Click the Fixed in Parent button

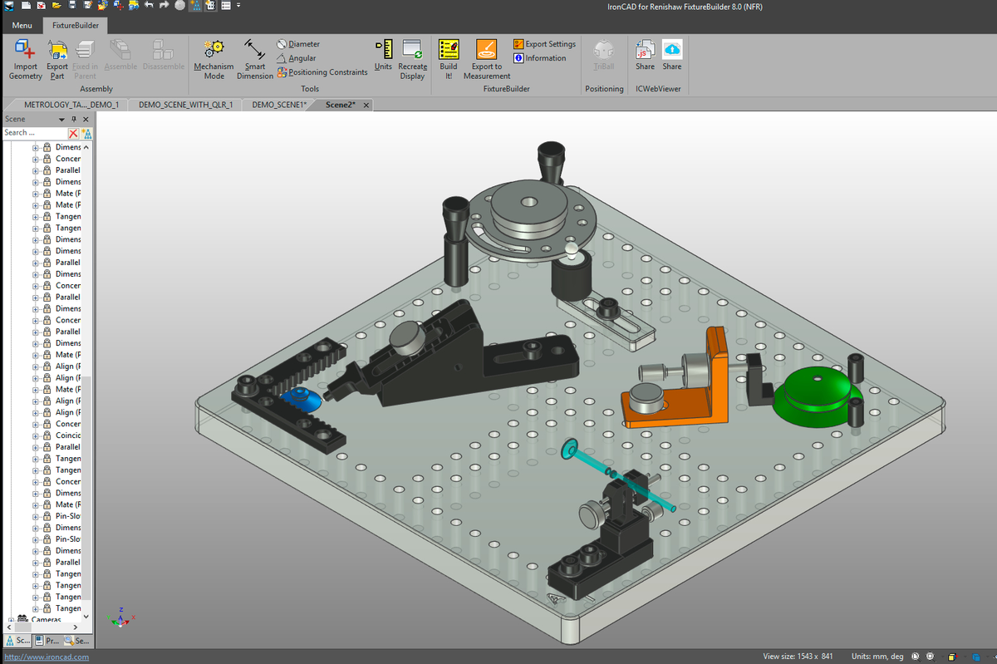click(85, 60)
